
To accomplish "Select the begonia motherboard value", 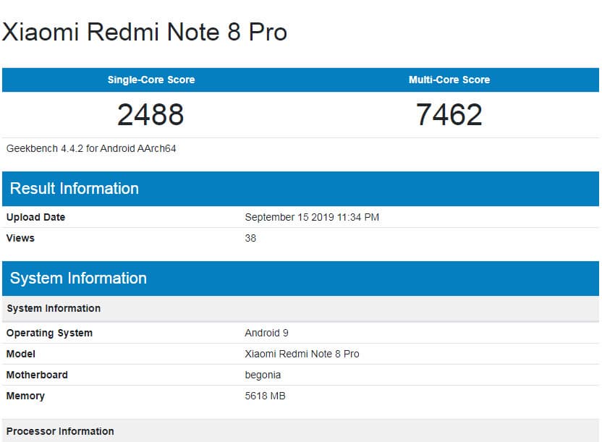I will click(263, 375).
